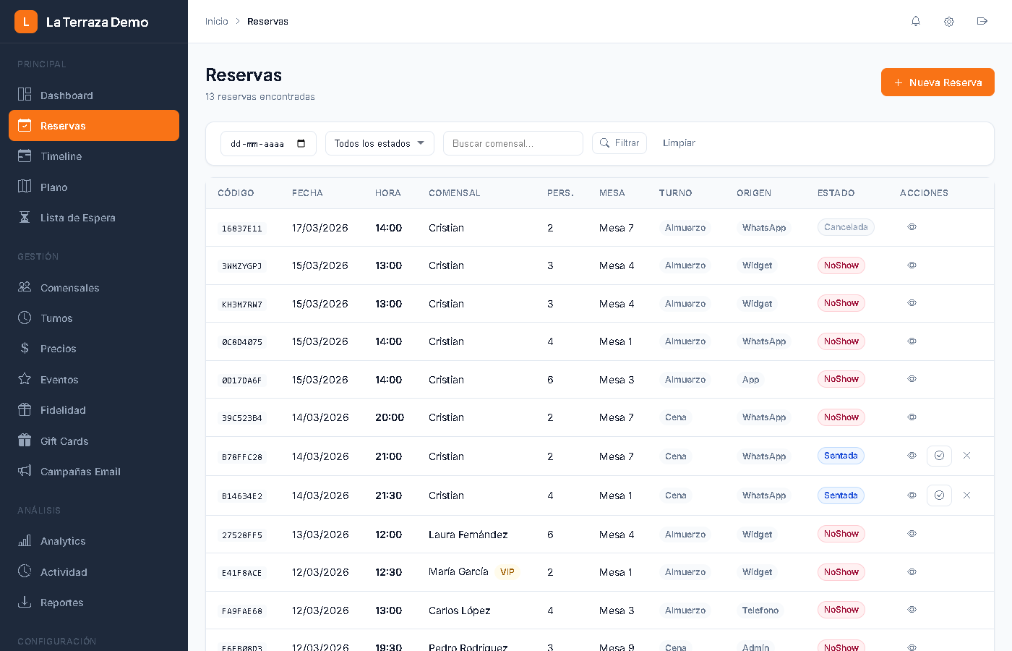Open settings gear in header
Viewport: 1012px width, 651px height.
coord(949,22)
